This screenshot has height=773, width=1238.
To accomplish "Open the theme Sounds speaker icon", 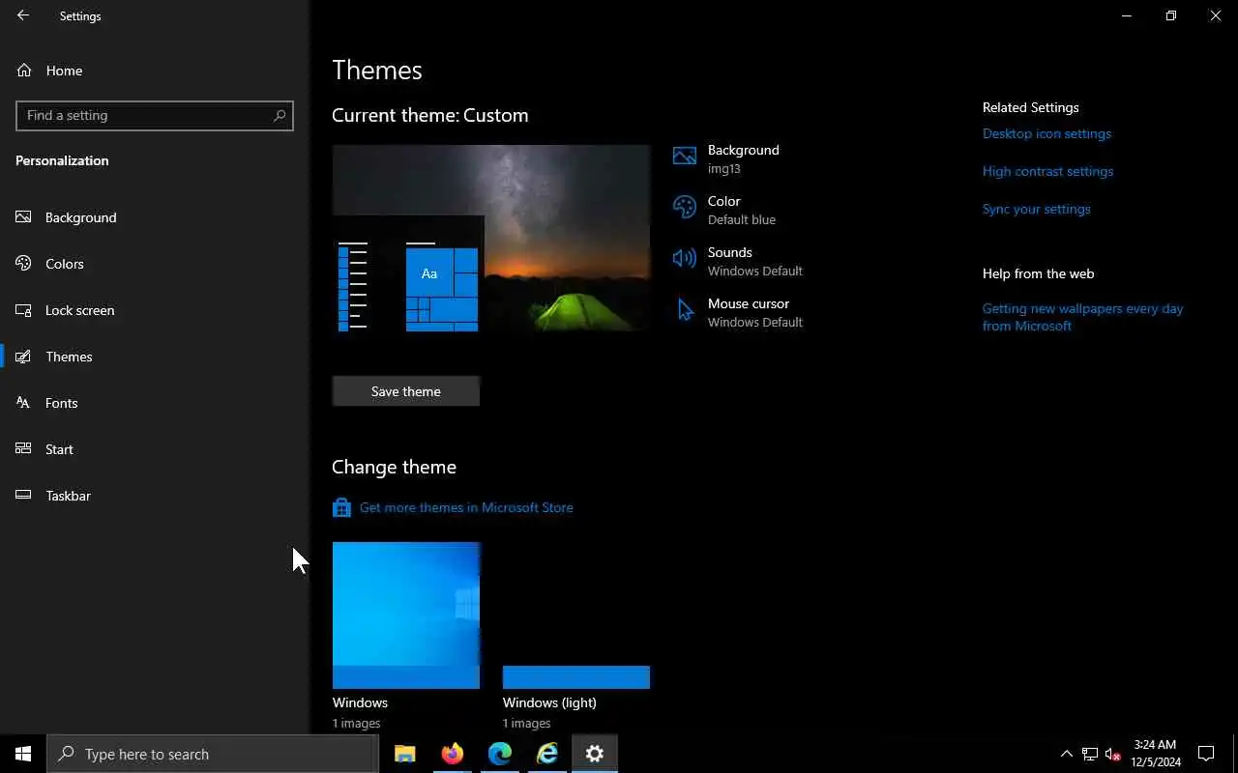I will coord(685,258).
